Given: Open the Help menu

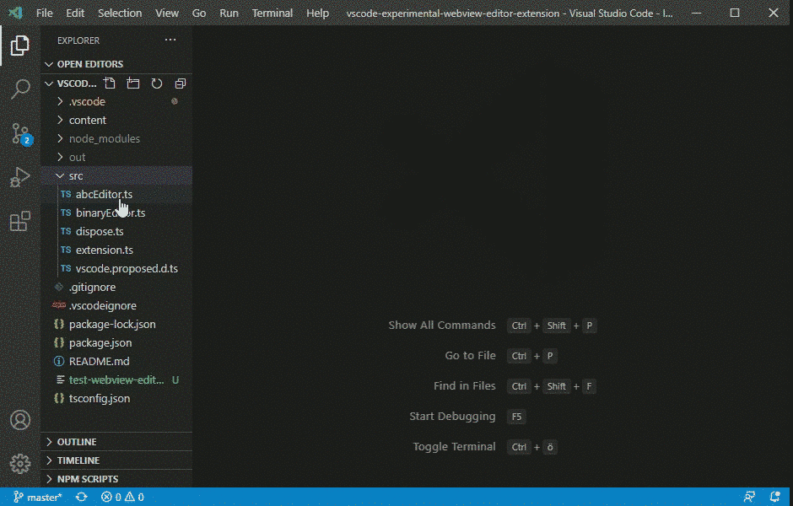Looking at the screenshot, I should click(317, 13).
